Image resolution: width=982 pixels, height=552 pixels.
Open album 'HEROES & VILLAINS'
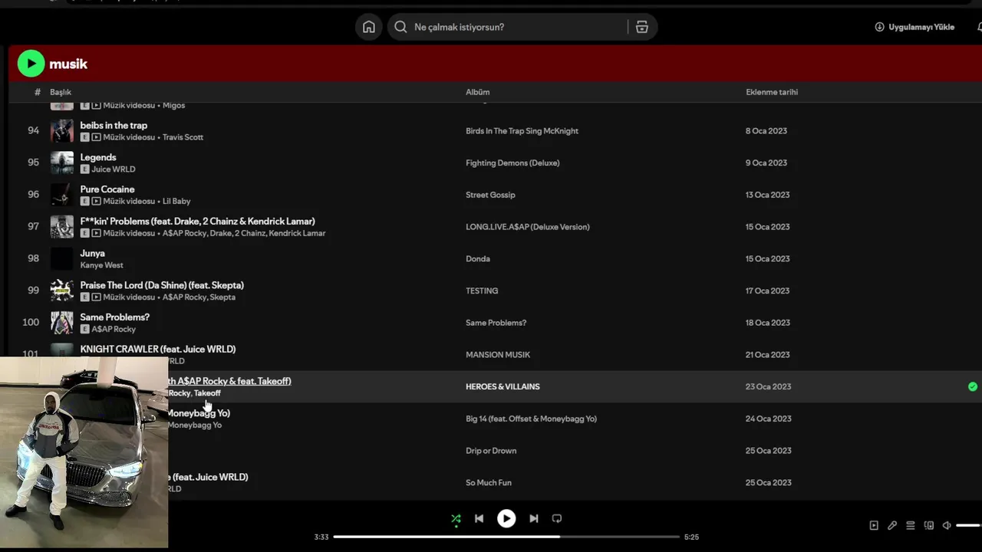point(503,386)
